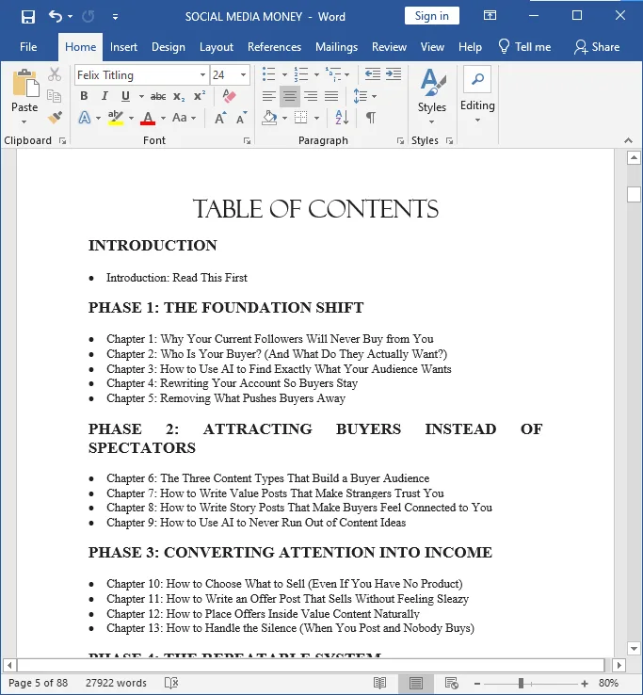This screenshot has width=643, height=695.
Task: Toggle show paragraph marks
Action: coord(371,118)
